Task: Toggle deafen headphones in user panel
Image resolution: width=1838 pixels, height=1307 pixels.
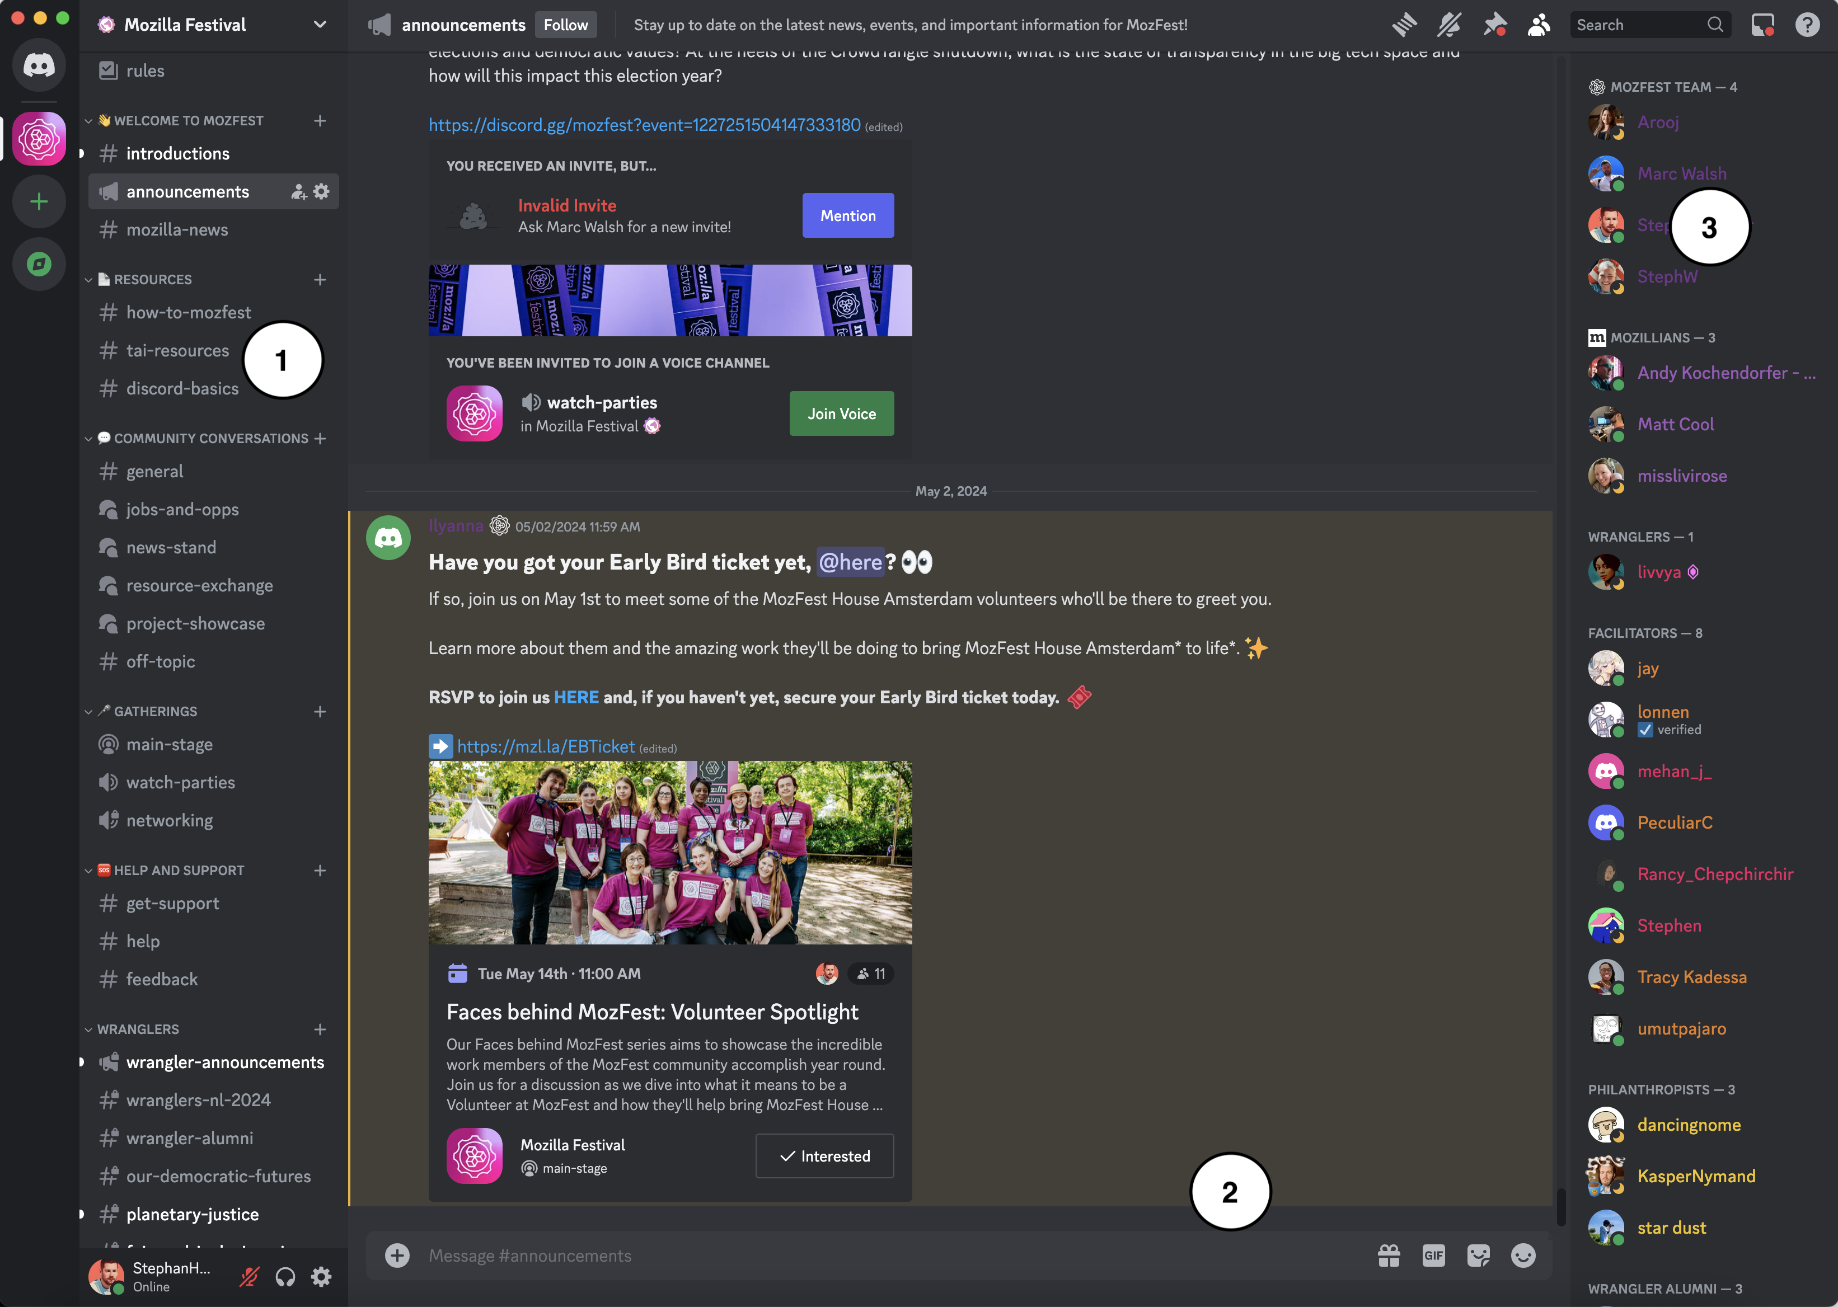Action: (285, 1276)
